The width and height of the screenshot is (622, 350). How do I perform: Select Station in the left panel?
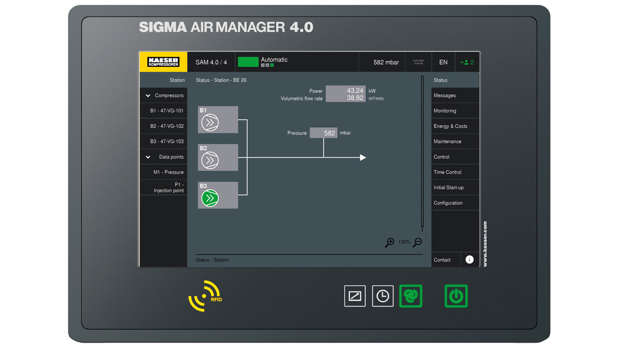click(163, 80)
